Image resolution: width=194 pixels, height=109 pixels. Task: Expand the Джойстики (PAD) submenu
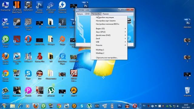[x=109, y=35]
